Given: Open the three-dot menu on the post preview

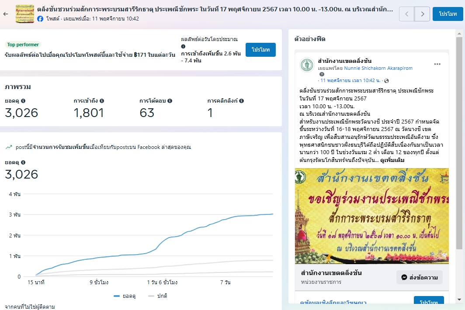Looking at the screenshot, I should (437, 64).
